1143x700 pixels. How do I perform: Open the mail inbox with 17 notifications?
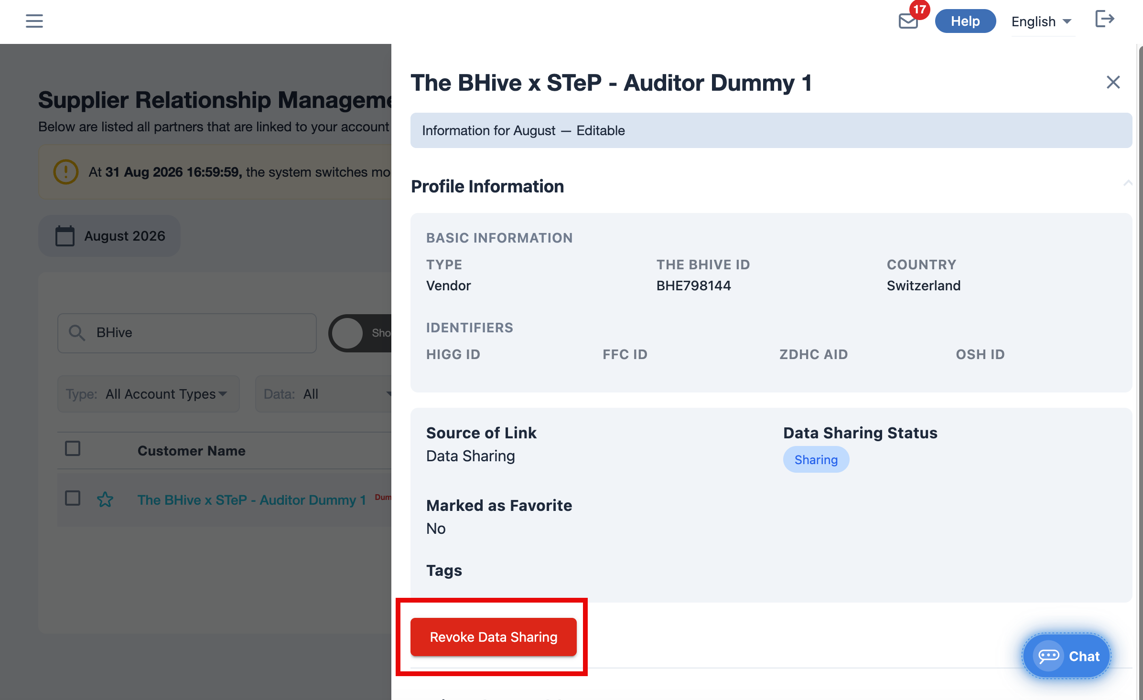tap(908, 21)
